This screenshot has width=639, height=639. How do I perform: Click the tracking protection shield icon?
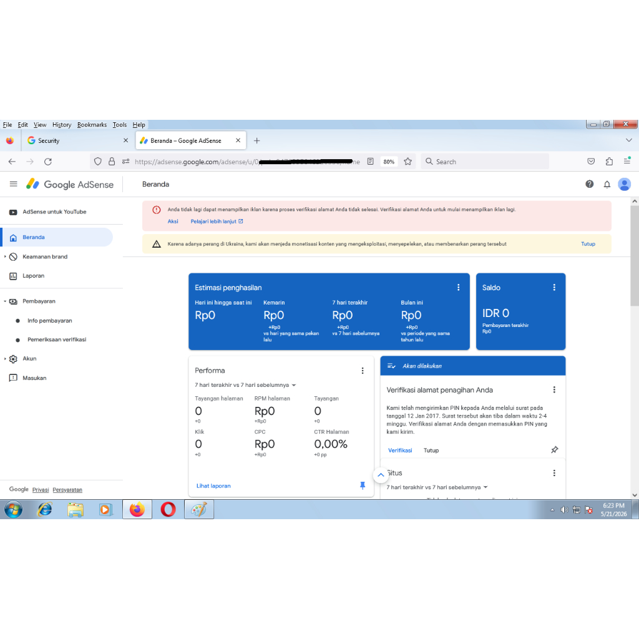pyautogui.click(x=98, y=162)
